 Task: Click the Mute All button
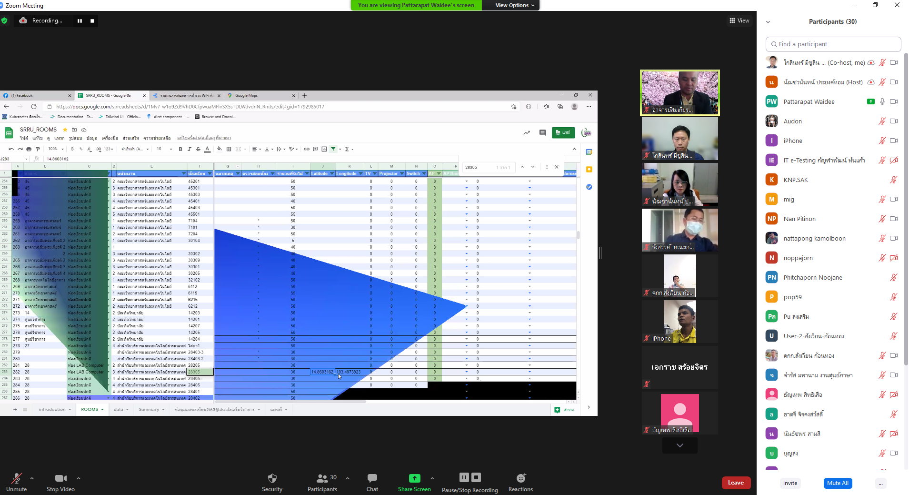pos(838,483)
